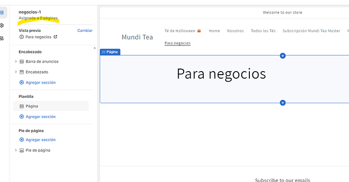Click Agregar sección under Plantilla
The width and height of the screenshot is (349, 182).
click(x=40, y=116)
